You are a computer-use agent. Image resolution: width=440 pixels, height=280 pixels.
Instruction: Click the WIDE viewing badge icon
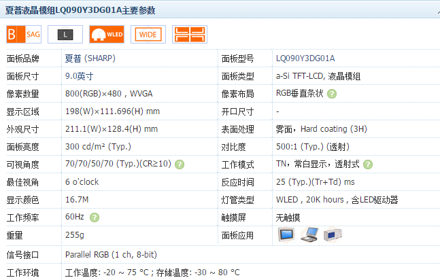[x=148, y=34]
